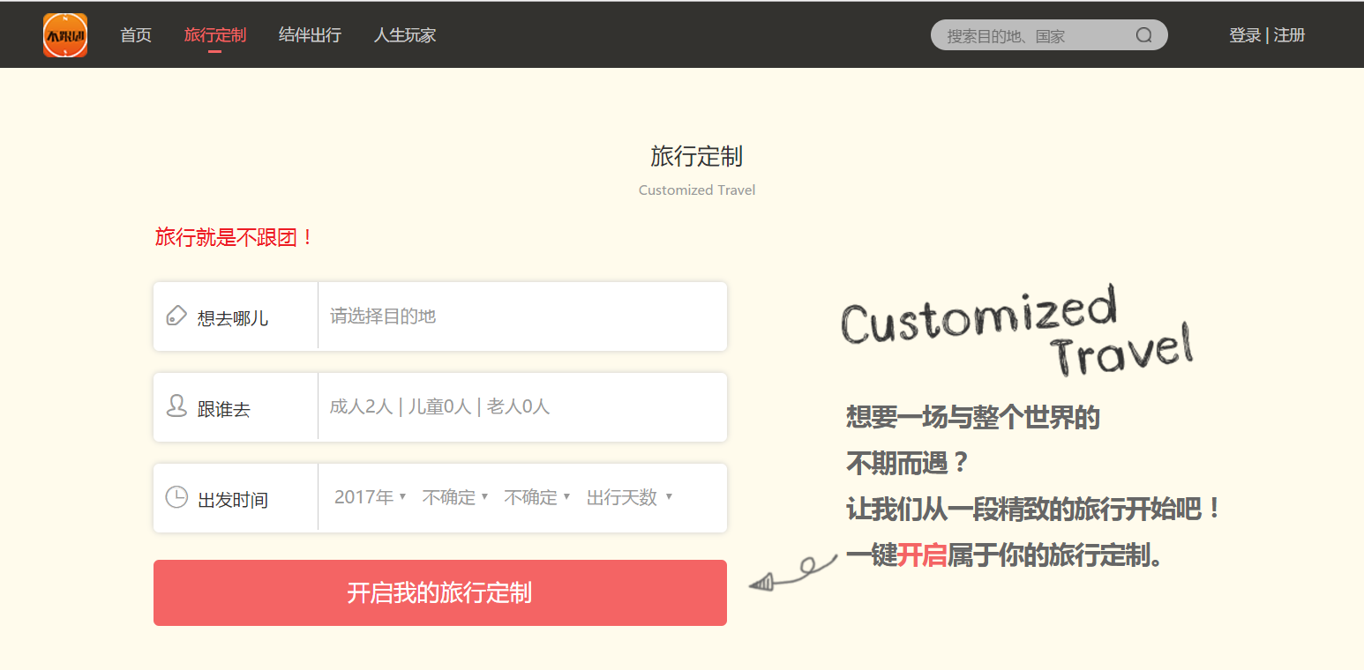Viewport: 1364px width, 670px height.
Task: Focus the destination search box
Action: (x=1049, y=35)
